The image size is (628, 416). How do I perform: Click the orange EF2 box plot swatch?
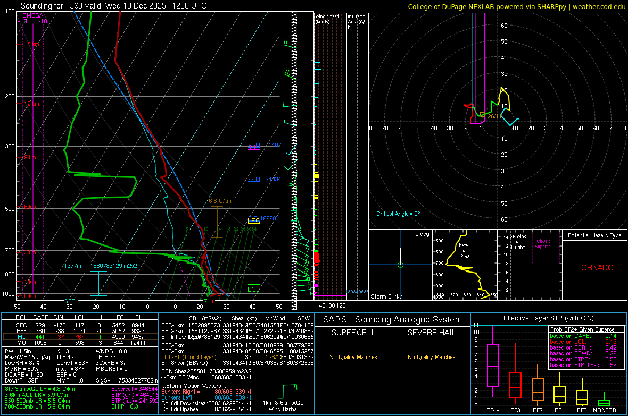click(538, 389)
